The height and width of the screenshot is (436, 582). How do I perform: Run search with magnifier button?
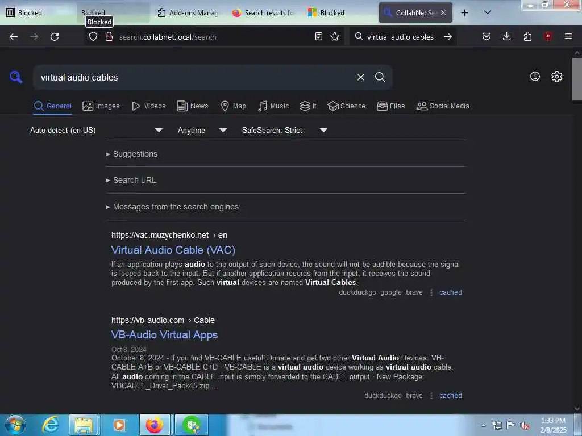point(380,77)
